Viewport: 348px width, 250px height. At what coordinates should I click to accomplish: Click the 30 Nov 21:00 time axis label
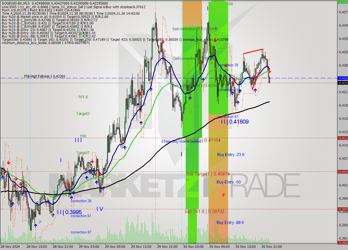[x=272, y=247]
